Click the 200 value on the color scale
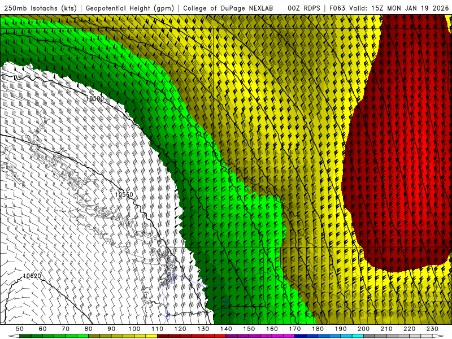452x339 pixels. (x=363, y=329)
